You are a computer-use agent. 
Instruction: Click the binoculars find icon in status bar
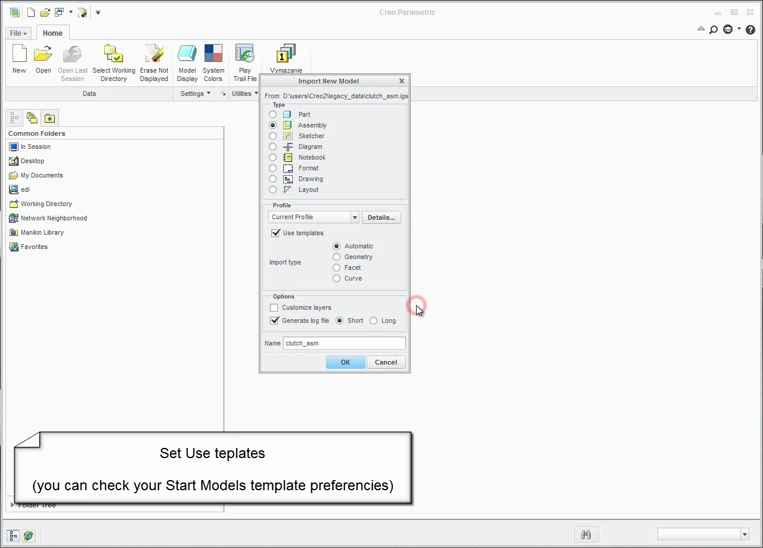[x=586, y=534]
